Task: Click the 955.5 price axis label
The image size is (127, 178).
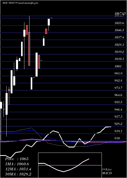Action: [118, 102]
